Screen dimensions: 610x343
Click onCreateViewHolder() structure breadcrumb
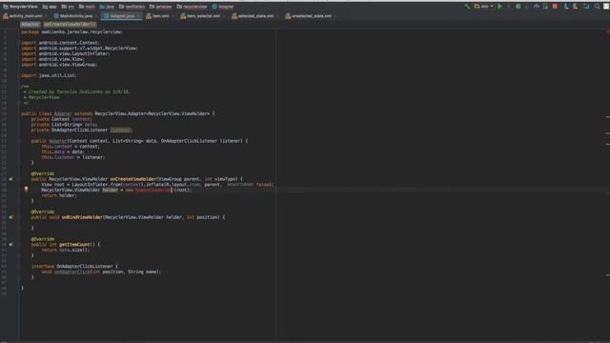(70, 24)
